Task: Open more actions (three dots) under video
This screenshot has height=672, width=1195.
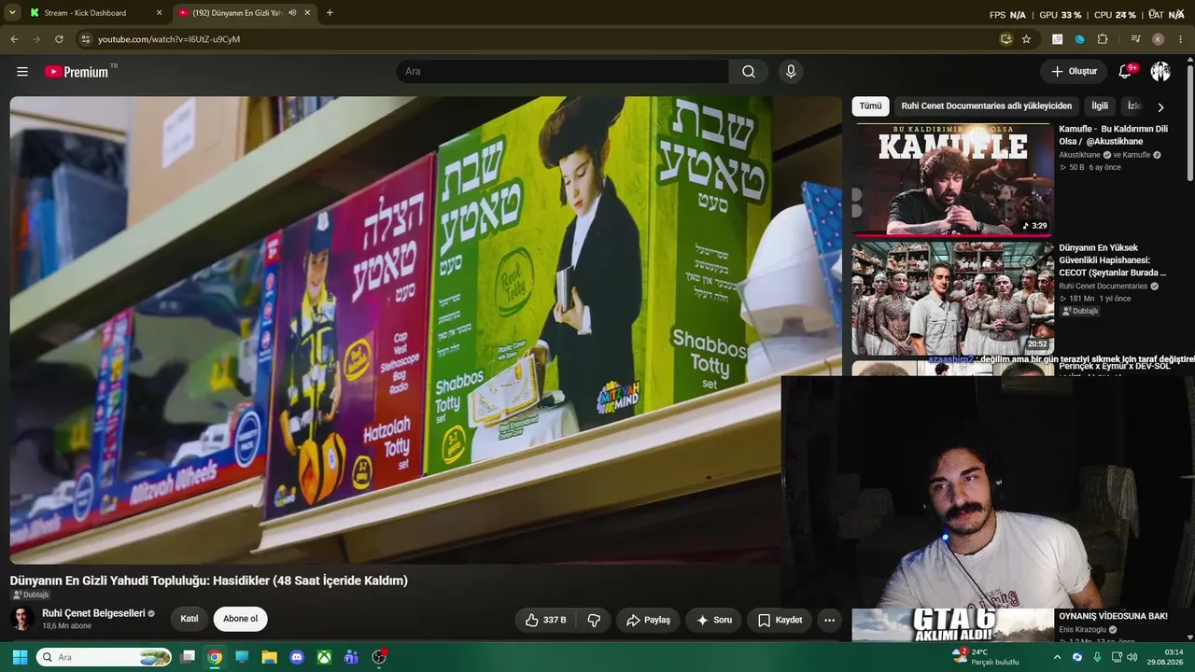Action: 829,620
